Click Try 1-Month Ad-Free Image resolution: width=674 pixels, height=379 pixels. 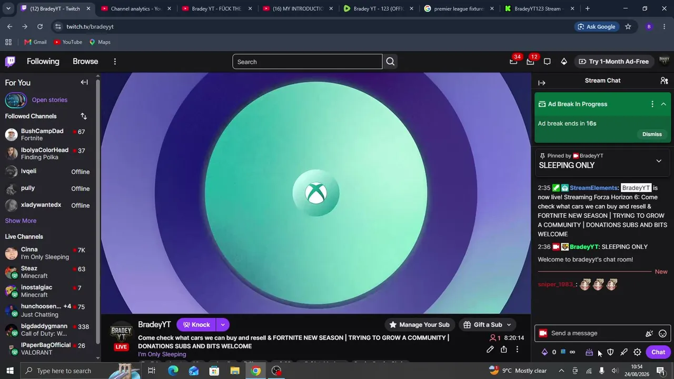(613, 62)
